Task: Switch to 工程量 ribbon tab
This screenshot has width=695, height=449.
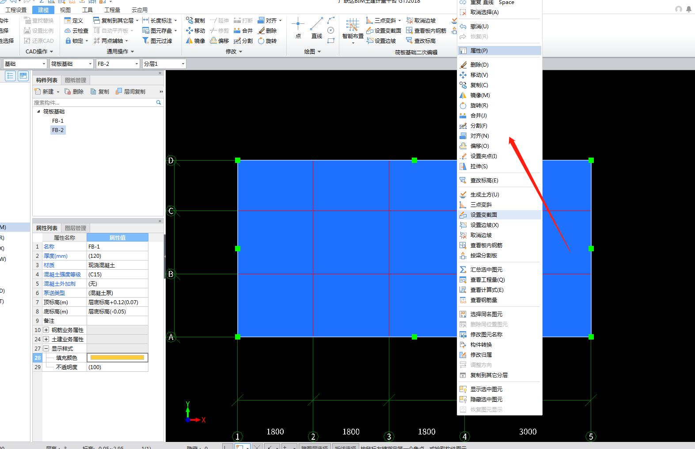Action: [112, 10]
